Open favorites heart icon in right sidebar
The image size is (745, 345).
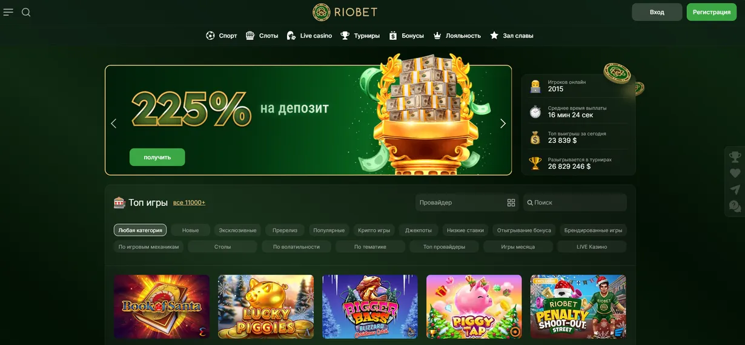tap(735, 174)
